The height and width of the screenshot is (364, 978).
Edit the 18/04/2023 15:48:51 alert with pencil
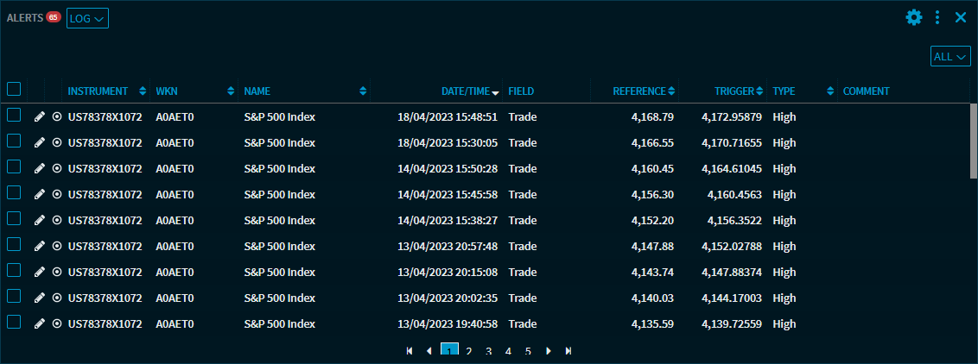[39, 116]
